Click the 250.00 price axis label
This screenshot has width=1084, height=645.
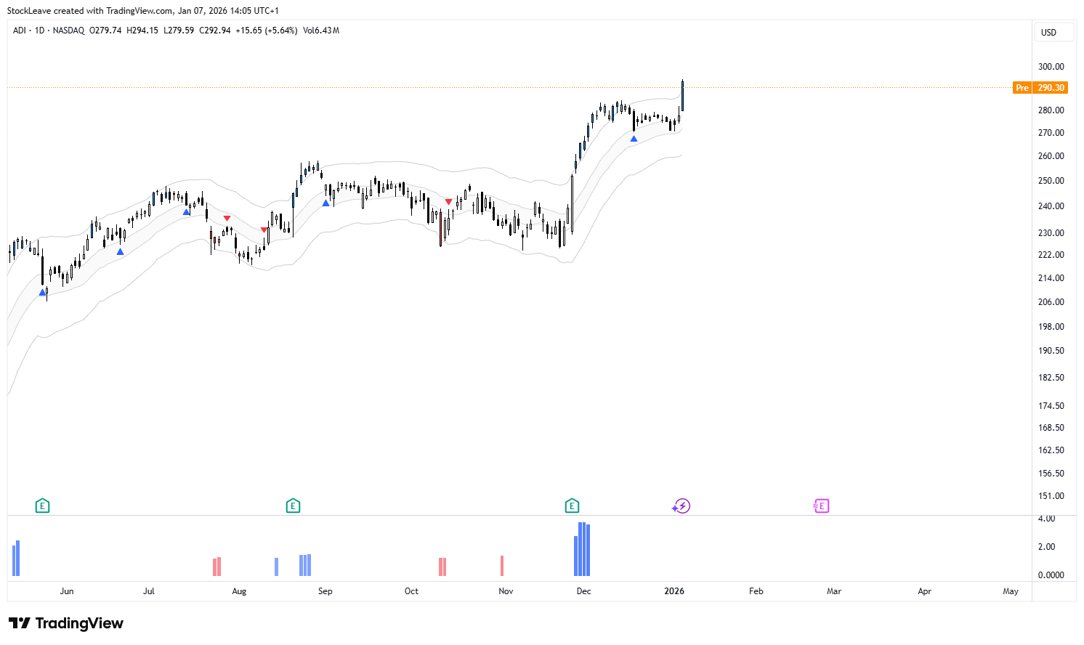(x=1051, y=181)
